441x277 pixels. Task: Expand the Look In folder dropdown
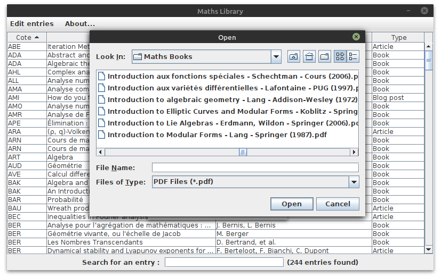pos(276,57)
